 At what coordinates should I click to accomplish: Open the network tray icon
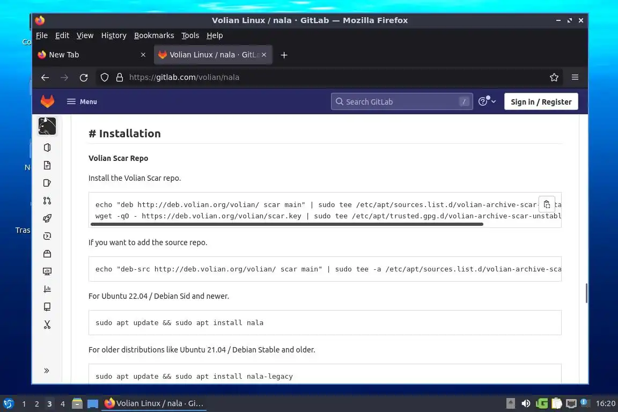571,403
